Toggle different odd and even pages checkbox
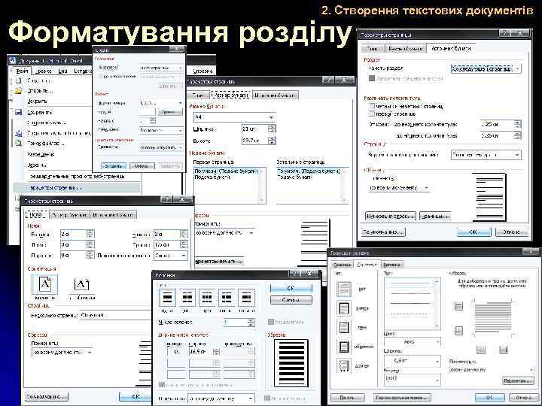This screenshot has width=542, height=406. click(x=372, y=106)
